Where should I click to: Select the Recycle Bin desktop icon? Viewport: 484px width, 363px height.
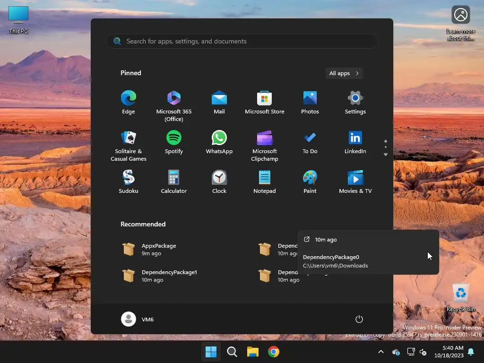[x=460, y=298]
